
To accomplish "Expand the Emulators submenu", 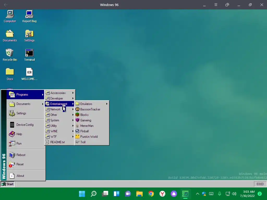I will point(92,104).
